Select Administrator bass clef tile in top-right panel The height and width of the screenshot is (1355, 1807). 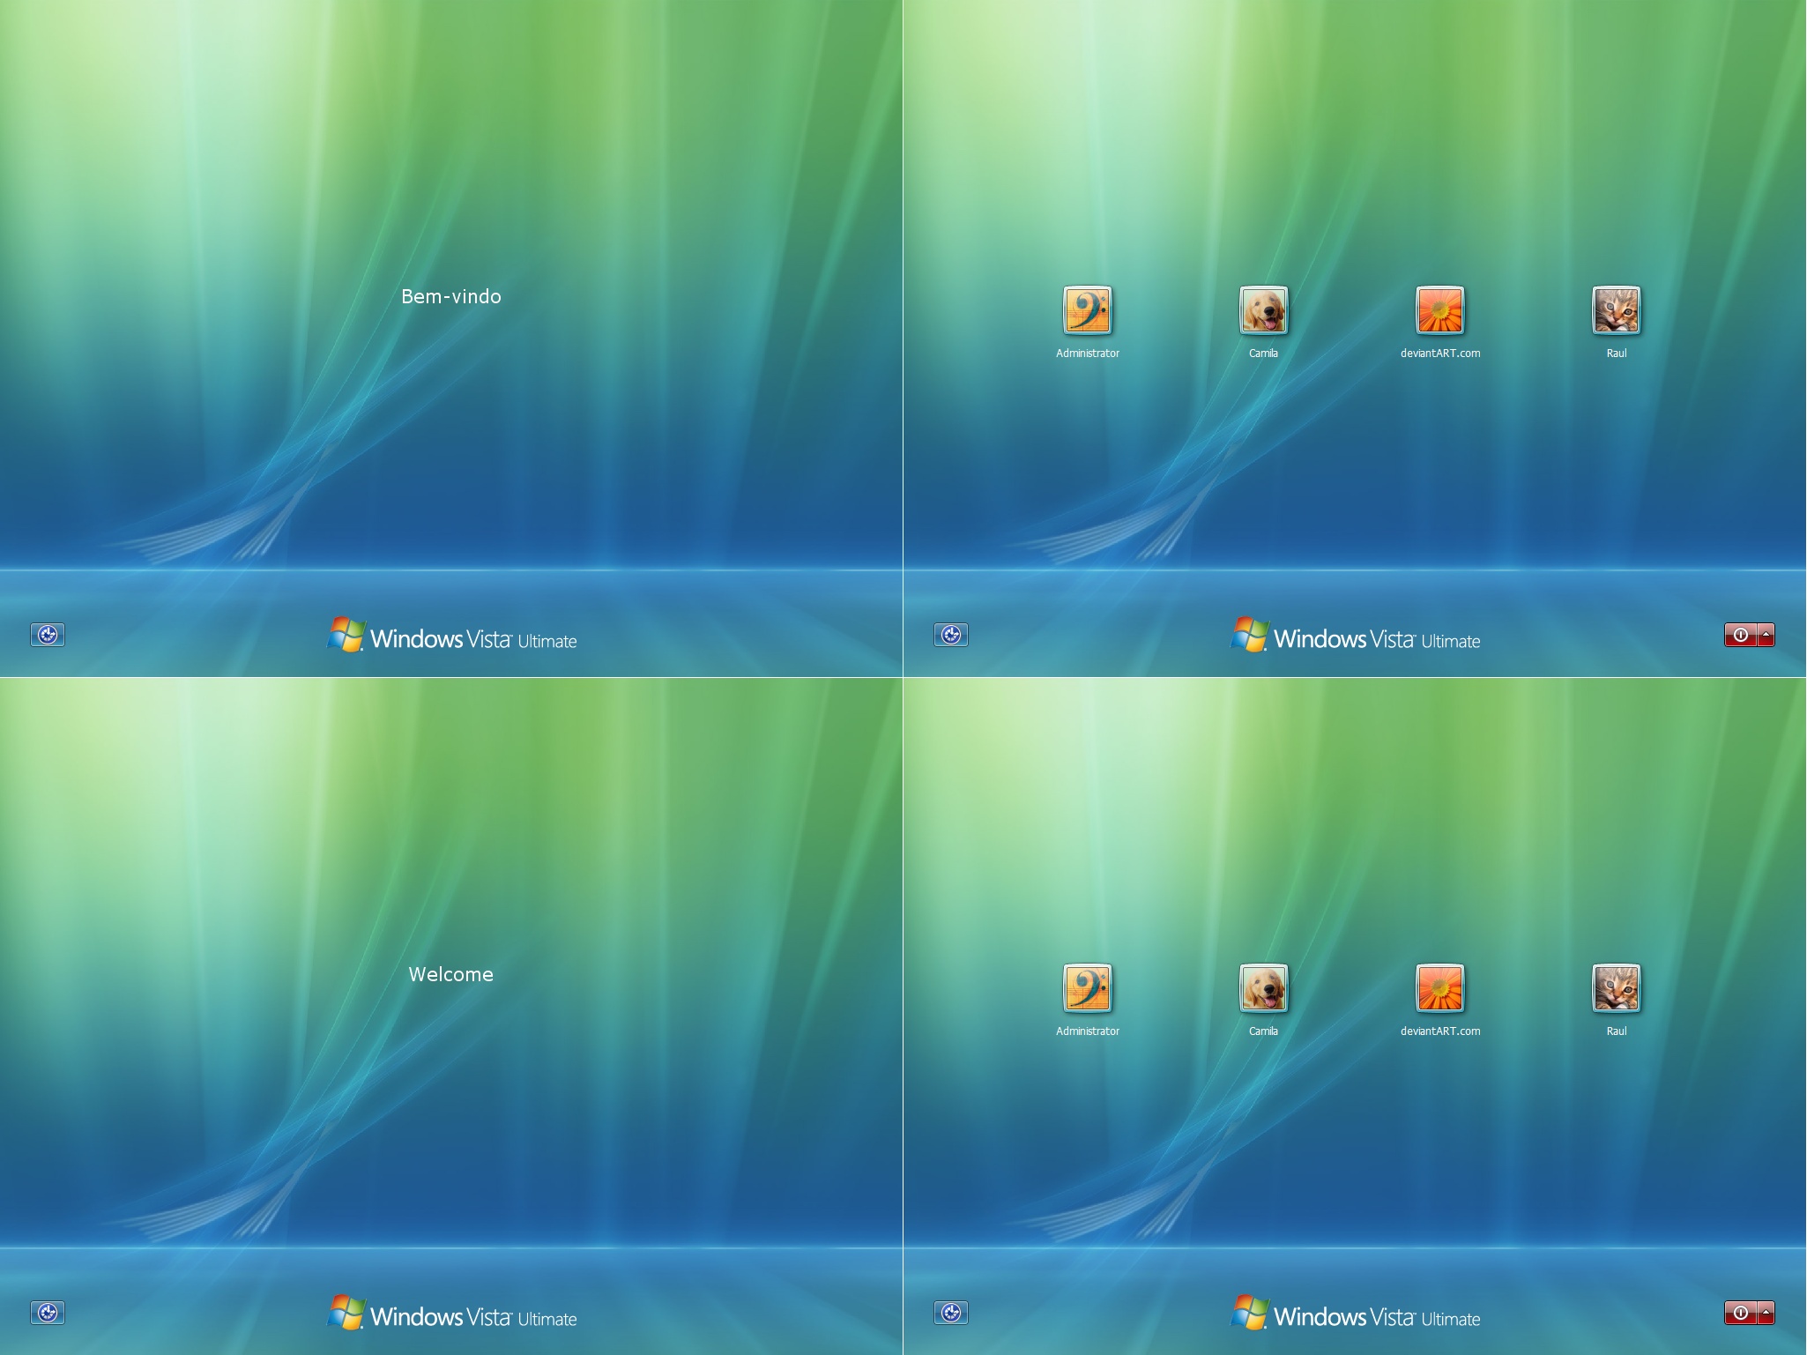click(1088, 310)
